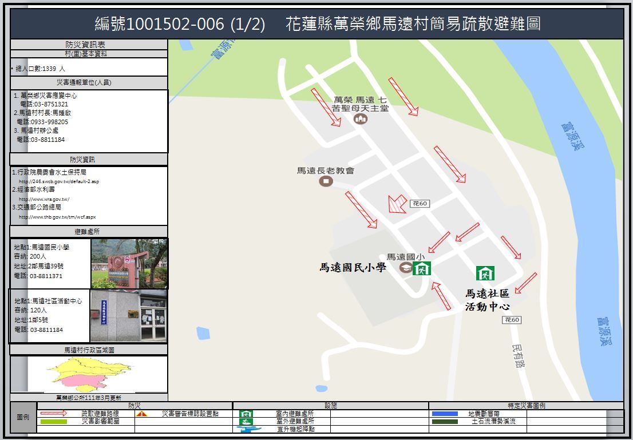Open the thb.gov.tw 公路總局 link
Image resolution: width=633 pixels, height=440 pixels.
pyautogui.click(x=57, y=217)
